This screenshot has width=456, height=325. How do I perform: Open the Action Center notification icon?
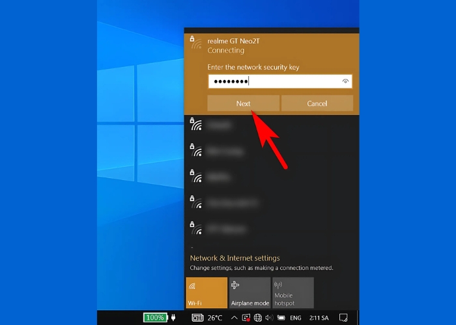[x=344, y=318]
